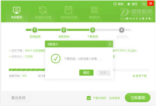Click step 3 下载系统 circle
156x106 pixels.
93,30
